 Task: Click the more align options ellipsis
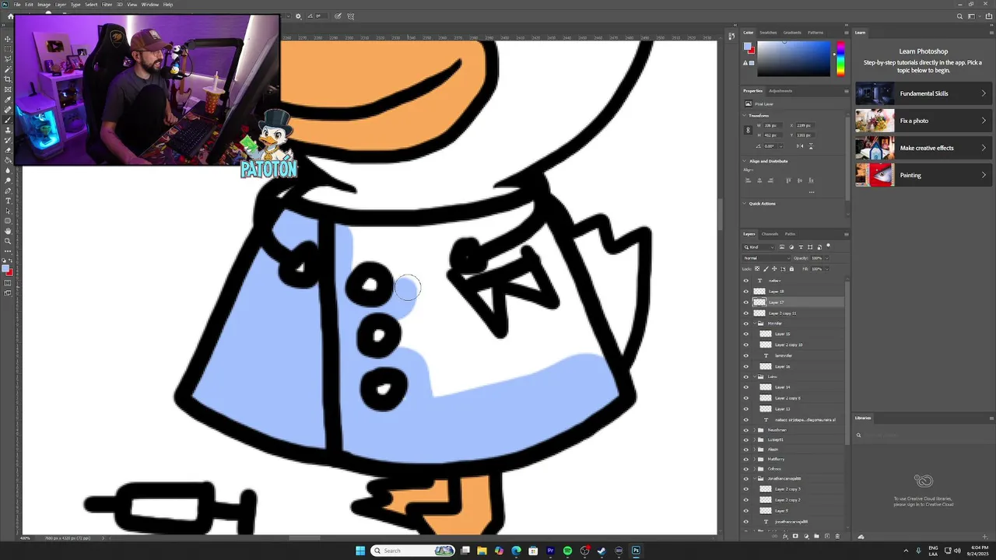pyautogui.click(x=812, y=192)
